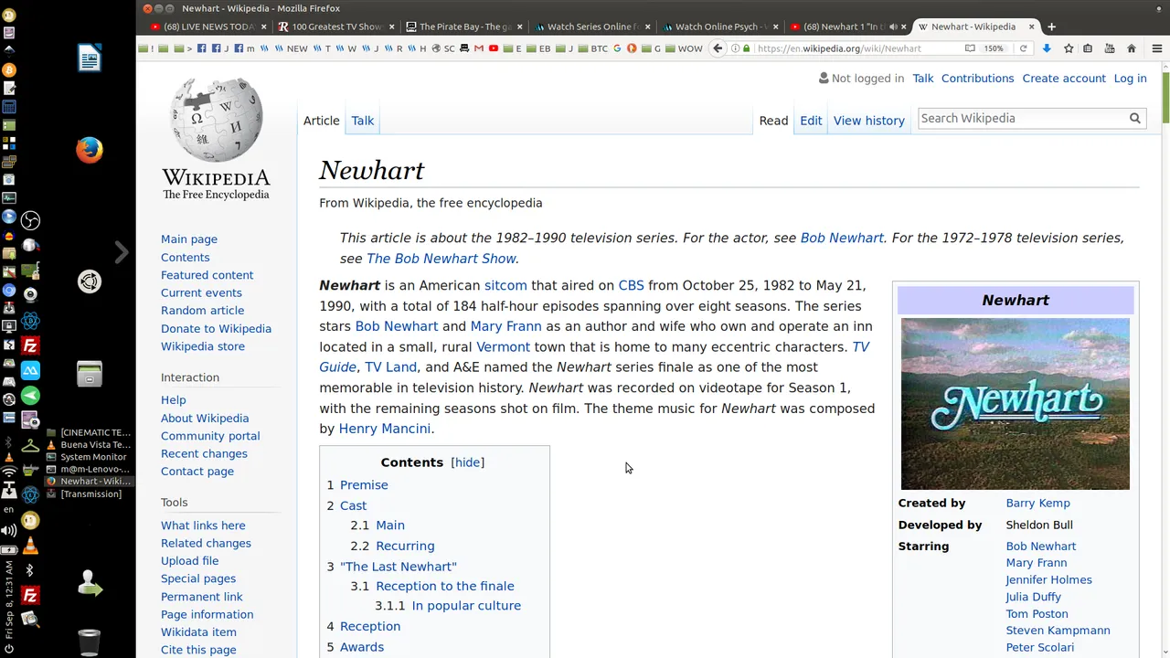Bookmark this page with the star icon

tap(1069, 48)
